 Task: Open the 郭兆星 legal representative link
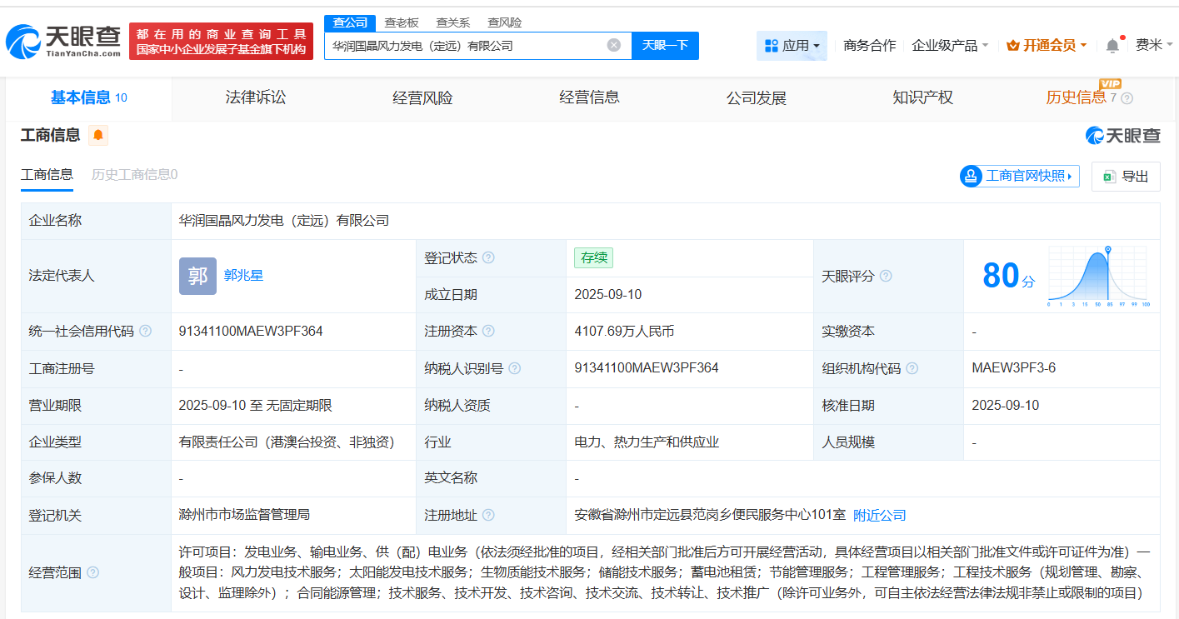pos(244,276)
